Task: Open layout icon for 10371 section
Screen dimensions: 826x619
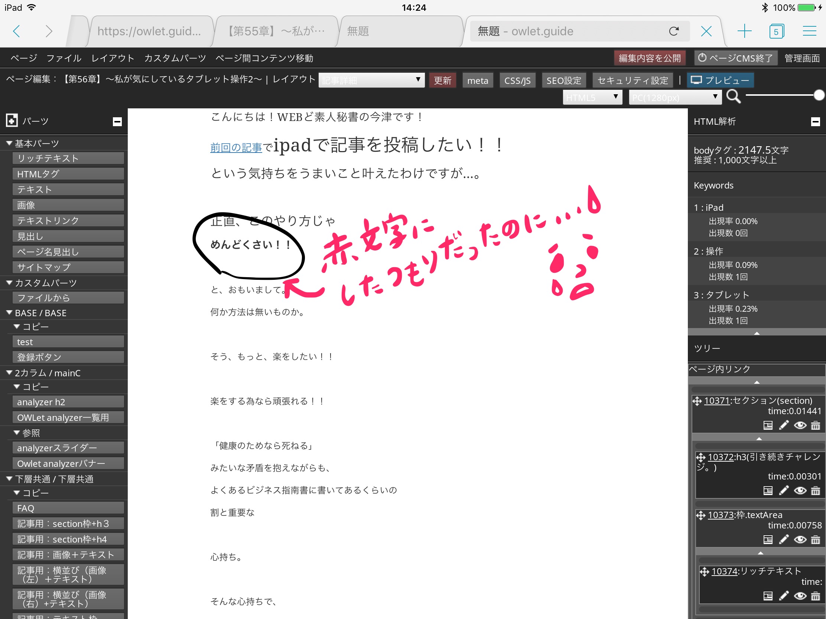Action: pyautogui.click(x=768, y=425)
